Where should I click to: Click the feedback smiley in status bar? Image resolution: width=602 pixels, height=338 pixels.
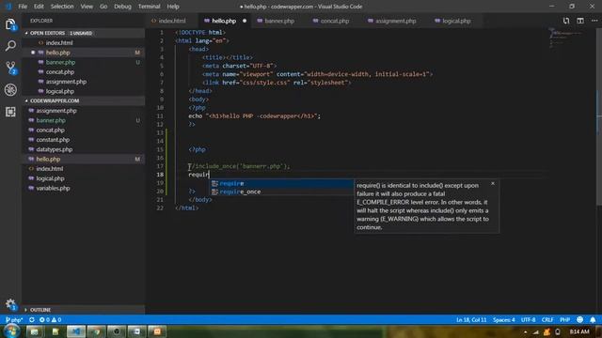579,319
